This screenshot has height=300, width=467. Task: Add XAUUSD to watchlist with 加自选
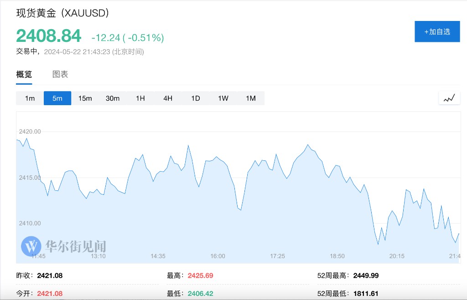pos(437,31)
